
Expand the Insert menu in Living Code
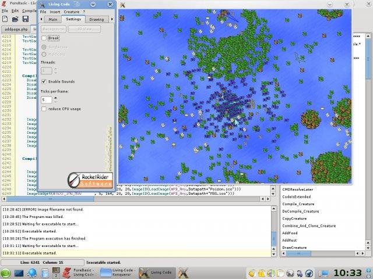tap(55, 12)
